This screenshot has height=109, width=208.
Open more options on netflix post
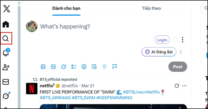185,86
